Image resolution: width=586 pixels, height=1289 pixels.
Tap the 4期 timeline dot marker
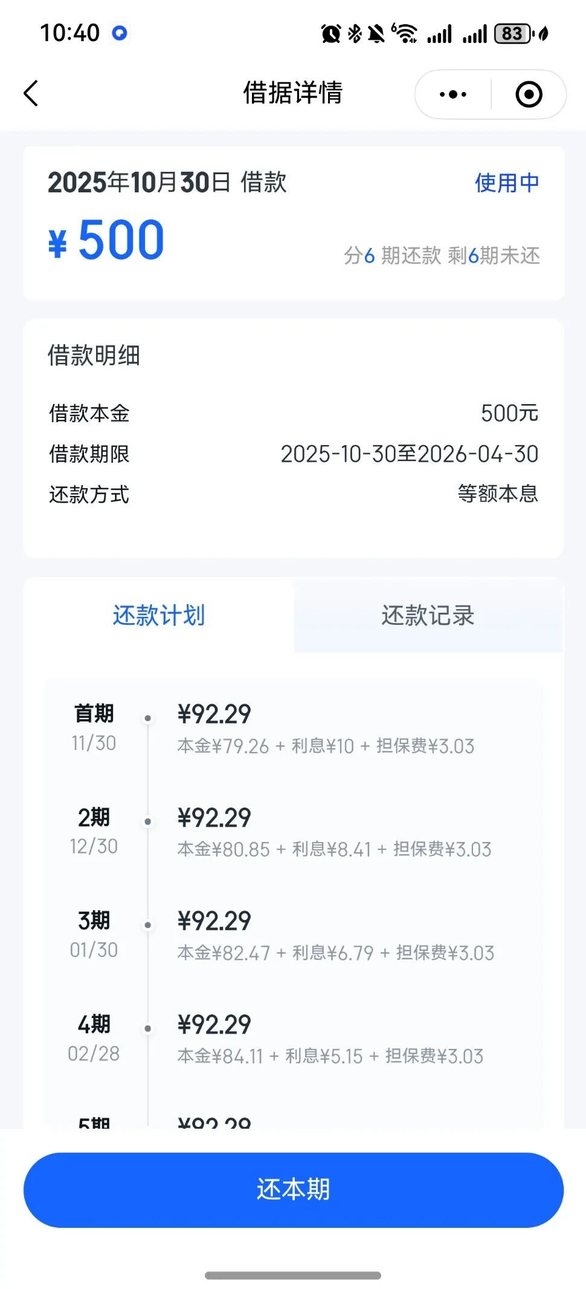point(148,1028)
